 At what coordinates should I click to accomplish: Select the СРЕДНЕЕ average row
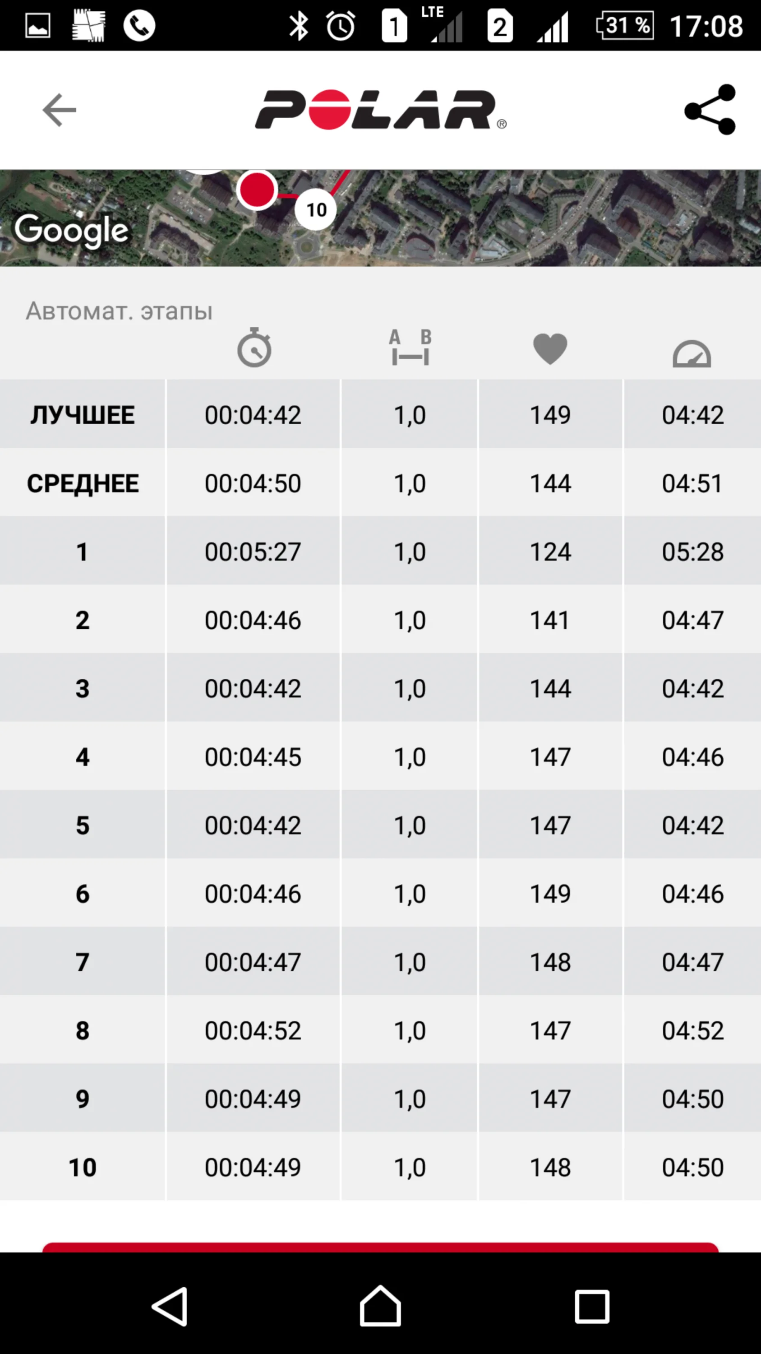[x=83, y=483]
